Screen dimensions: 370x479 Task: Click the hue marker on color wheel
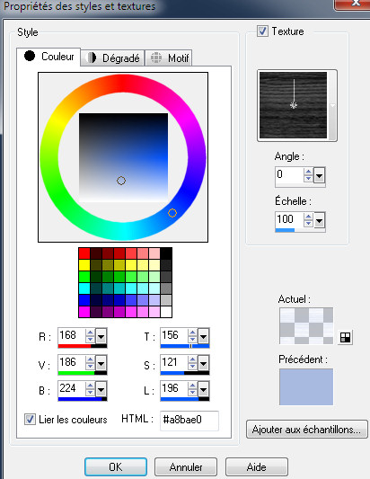tap(172, 213)
